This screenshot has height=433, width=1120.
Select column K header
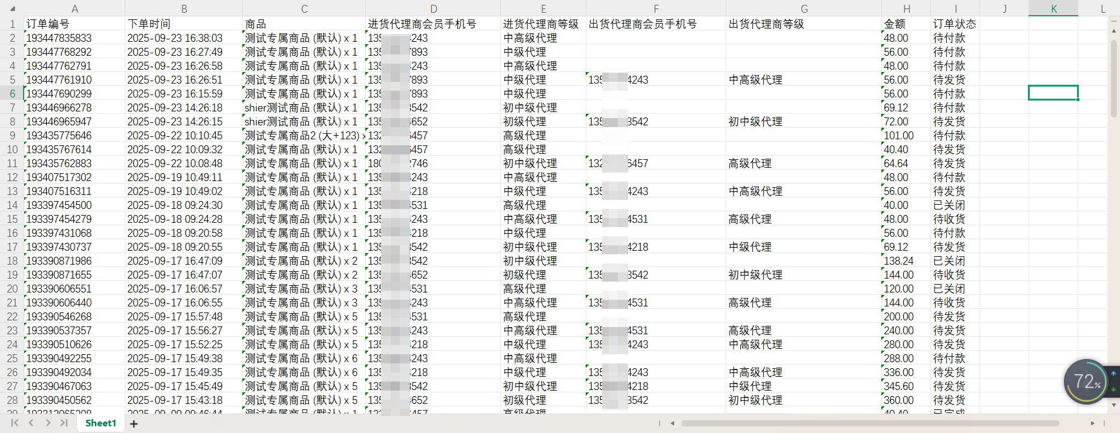pyautogui.click(x=1053, y=8)
